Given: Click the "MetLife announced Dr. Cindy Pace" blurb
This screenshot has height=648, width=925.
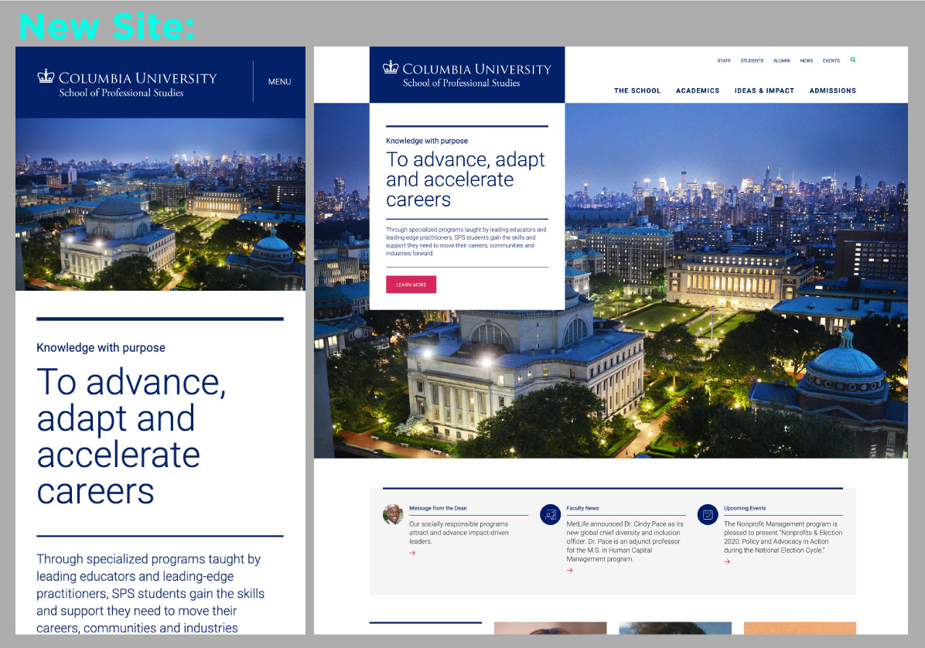Looking at the screenshot, I should 625,541.
